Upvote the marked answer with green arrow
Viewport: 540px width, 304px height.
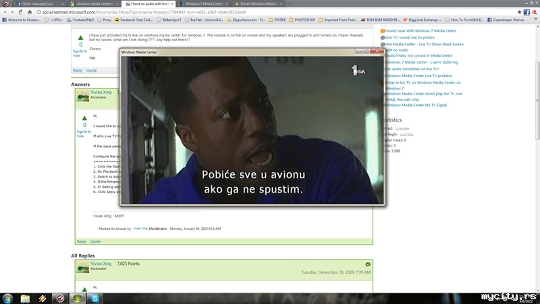(84, 118)
